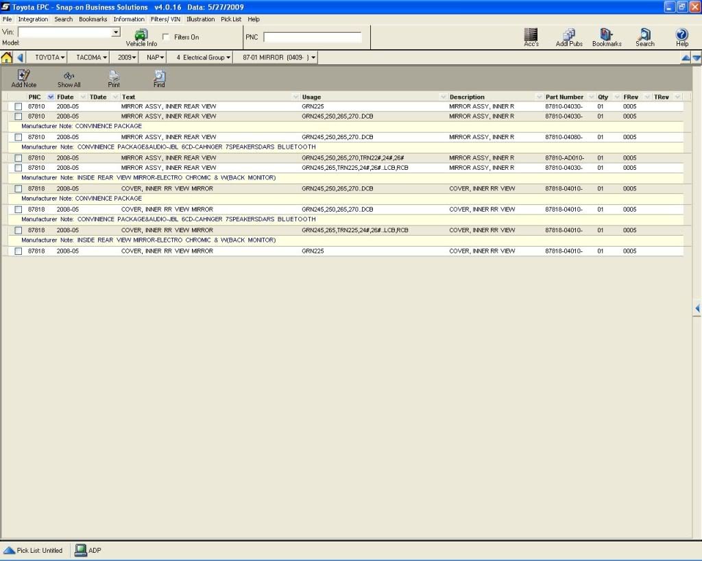Image resolution: width=702 pixels, height=561 pixels.
Task: Open the Illustration menu
Action: pos(200,19)
